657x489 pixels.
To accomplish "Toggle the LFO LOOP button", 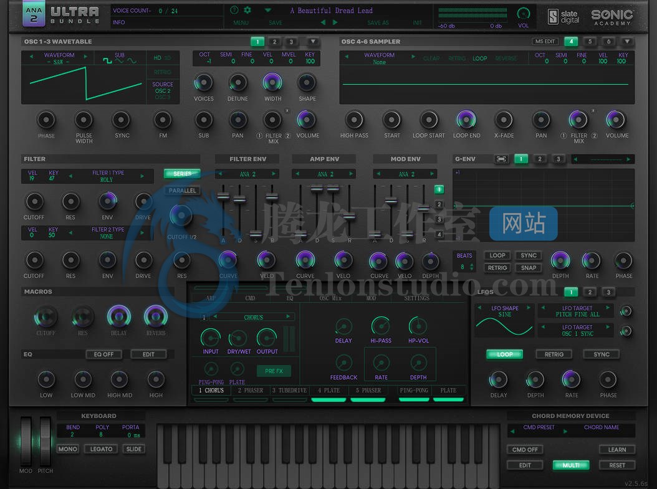I will [x=504, y=354].
